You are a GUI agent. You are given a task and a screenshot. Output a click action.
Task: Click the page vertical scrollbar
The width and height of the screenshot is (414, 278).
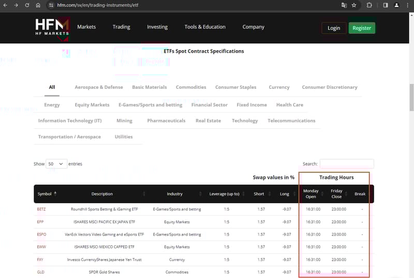click(411, 98)
